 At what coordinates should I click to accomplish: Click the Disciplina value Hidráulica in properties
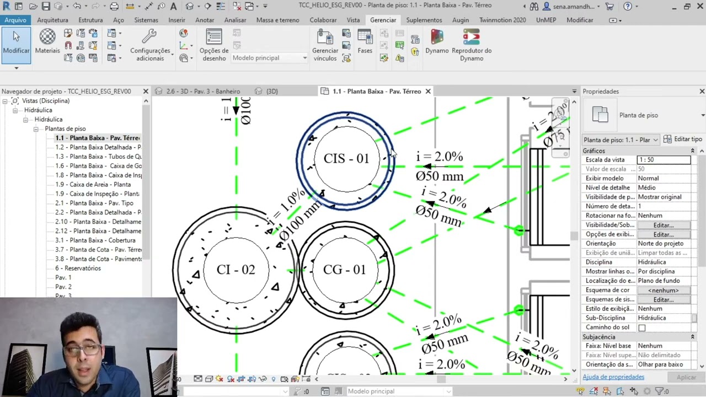pyautogui.click(x=664, y=262)
